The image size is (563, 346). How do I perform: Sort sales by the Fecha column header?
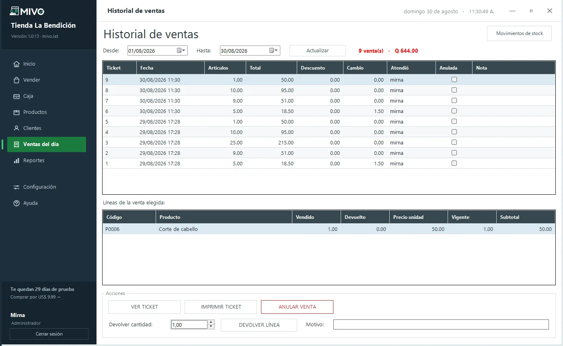point(171,68)
